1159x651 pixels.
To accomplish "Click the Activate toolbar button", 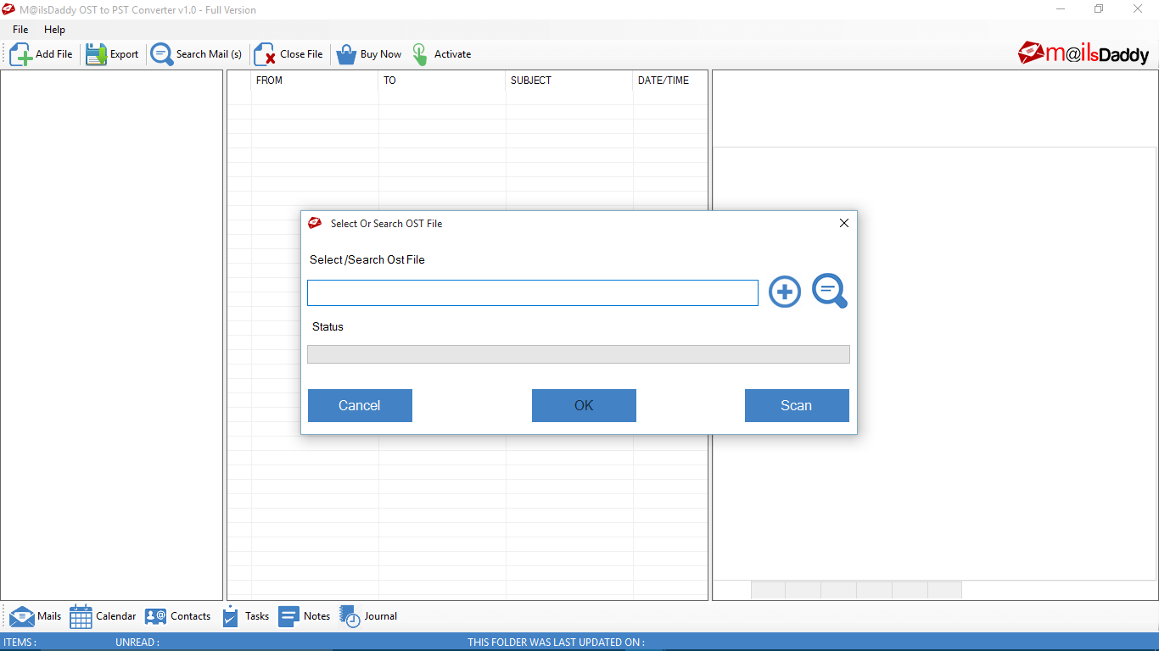I will point(441,54).
